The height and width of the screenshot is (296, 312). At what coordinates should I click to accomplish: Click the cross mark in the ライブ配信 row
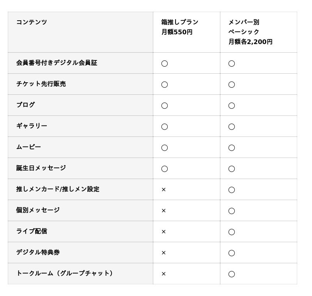click(164, 232)
